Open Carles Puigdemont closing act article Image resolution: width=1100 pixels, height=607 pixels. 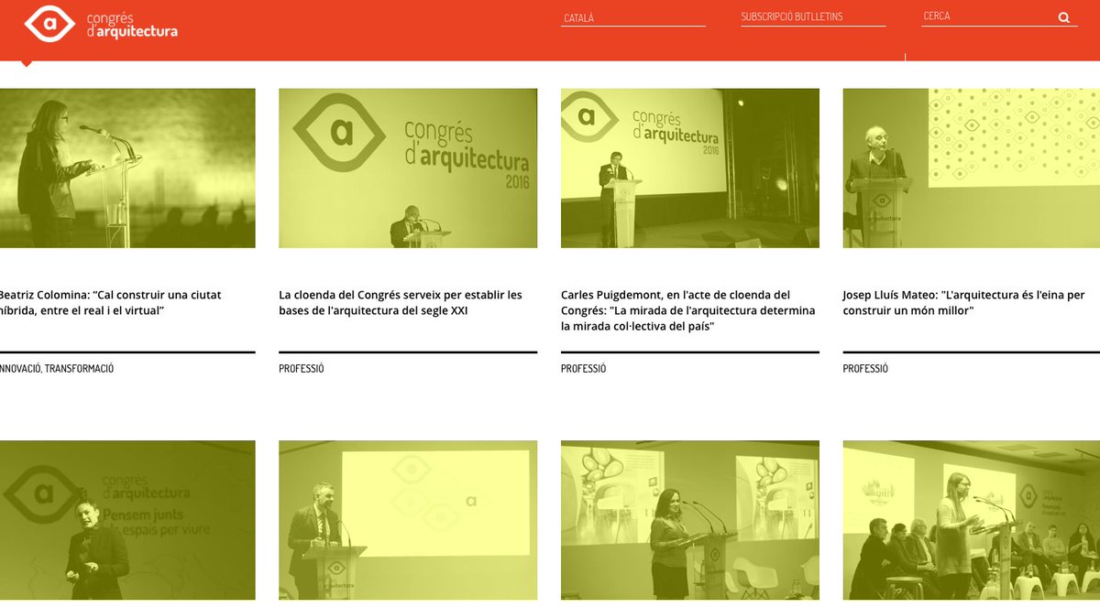click(687, 310)
